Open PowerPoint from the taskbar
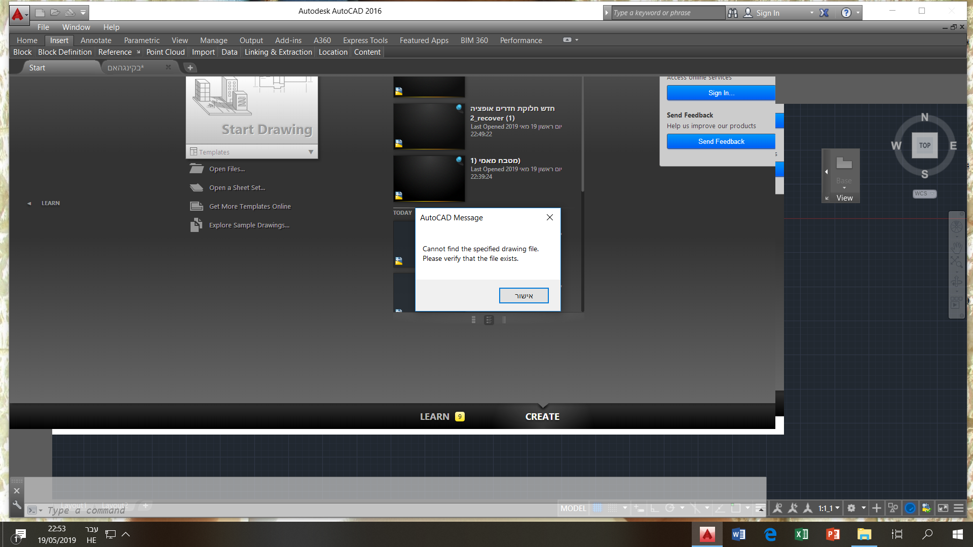Screen dimensions: 973x547 tap(833, 534)
